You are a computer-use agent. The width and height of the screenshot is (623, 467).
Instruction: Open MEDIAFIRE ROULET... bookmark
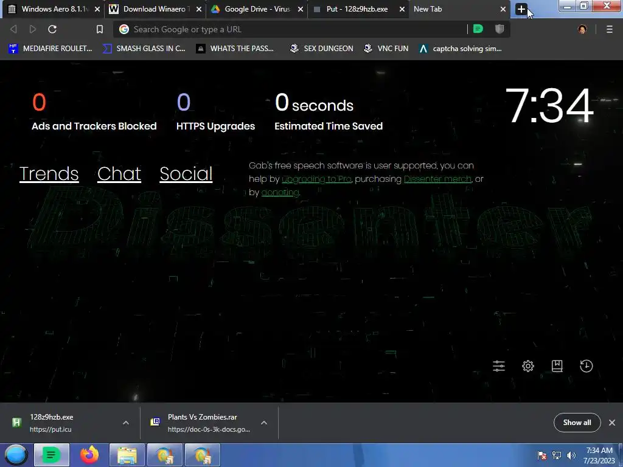(x=50, y=49)
